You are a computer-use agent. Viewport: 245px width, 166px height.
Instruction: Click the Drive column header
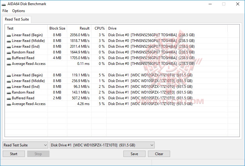(x=167, y=28)
